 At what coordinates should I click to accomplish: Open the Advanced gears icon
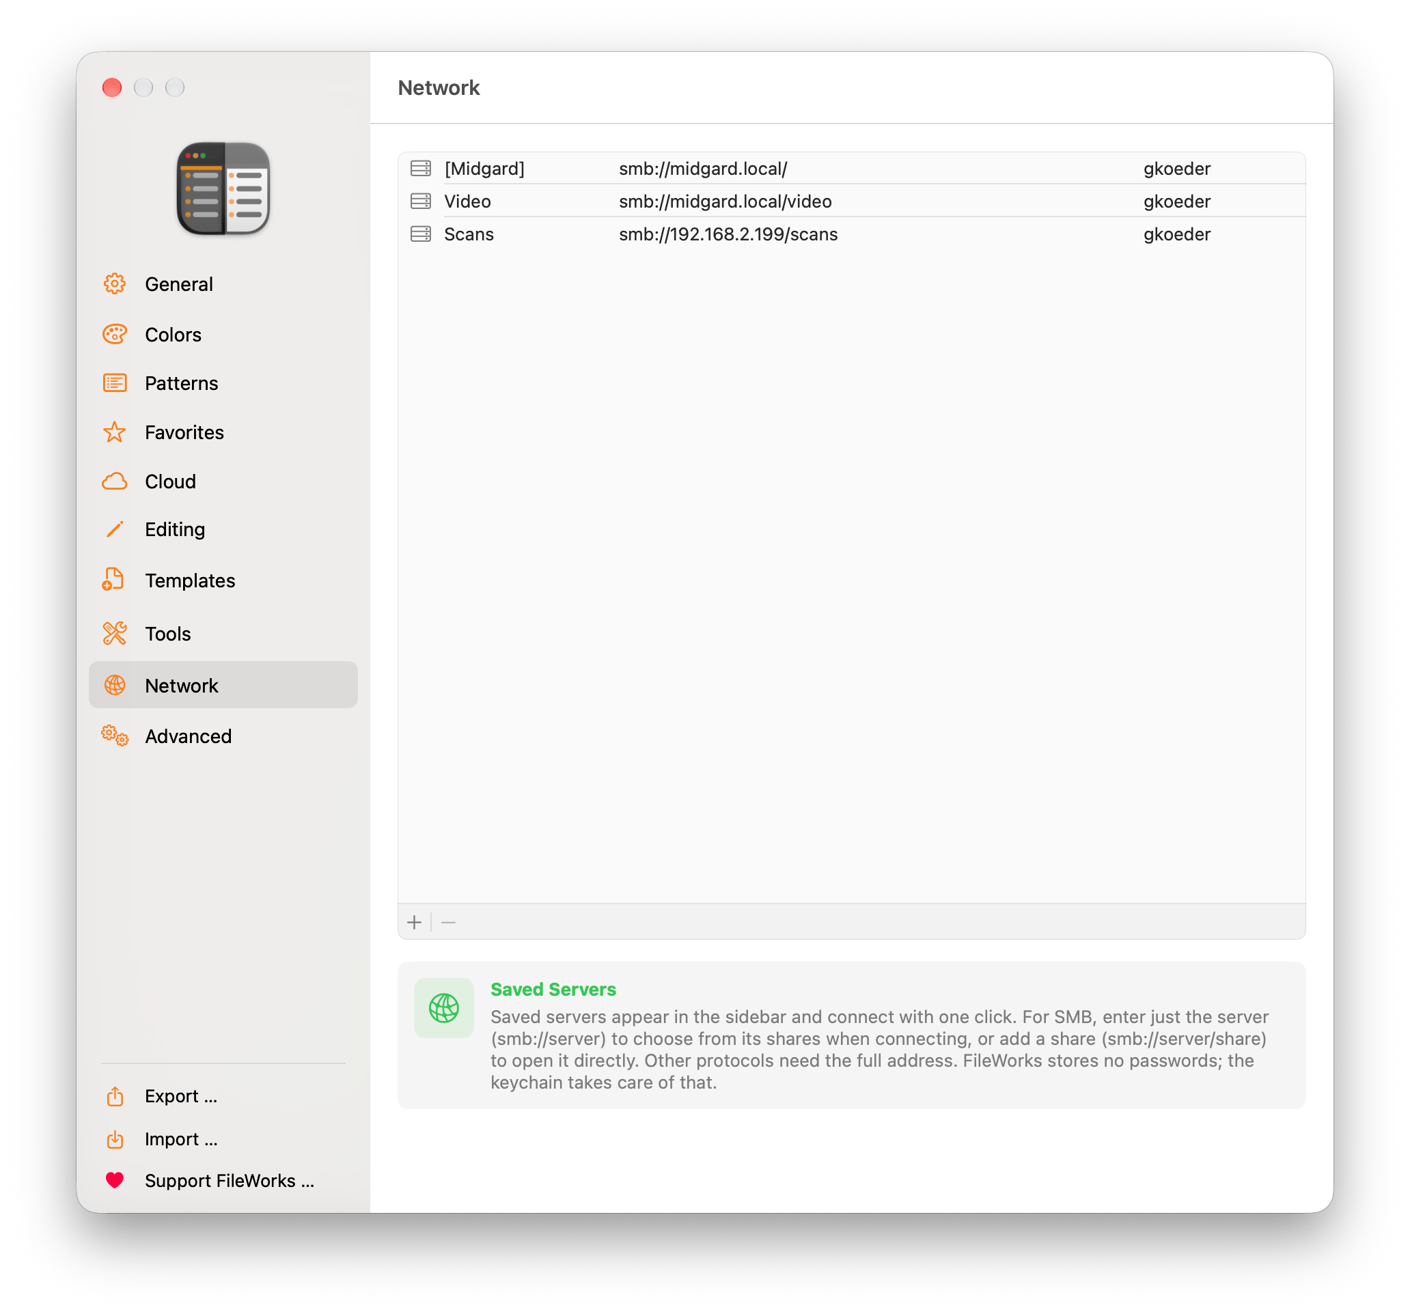click(x=115, y=736)
